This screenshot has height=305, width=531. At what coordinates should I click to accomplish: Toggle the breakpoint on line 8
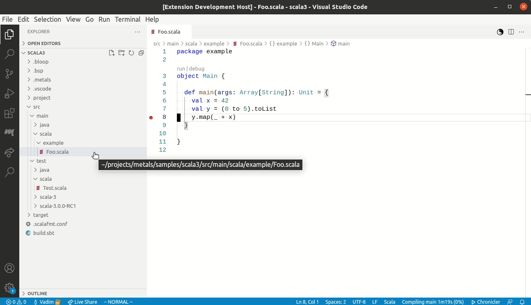151,118
